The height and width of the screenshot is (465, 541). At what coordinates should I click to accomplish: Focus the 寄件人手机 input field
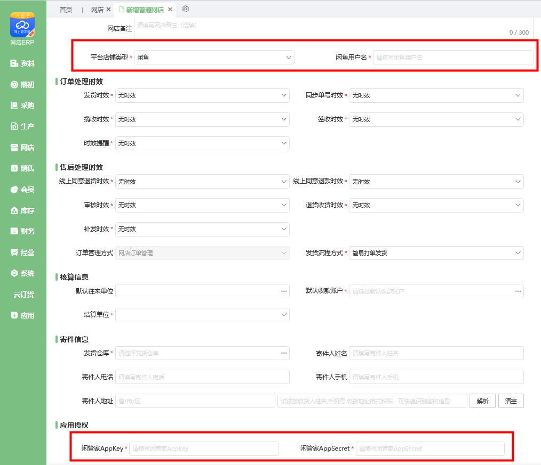click(436, 377)
